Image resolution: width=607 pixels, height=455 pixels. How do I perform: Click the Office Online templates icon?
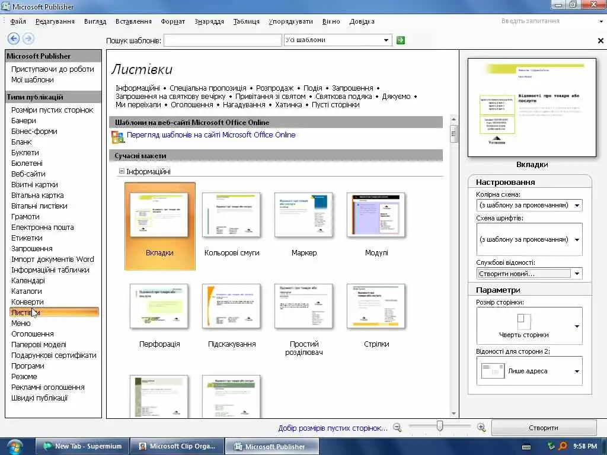[117, 137]
